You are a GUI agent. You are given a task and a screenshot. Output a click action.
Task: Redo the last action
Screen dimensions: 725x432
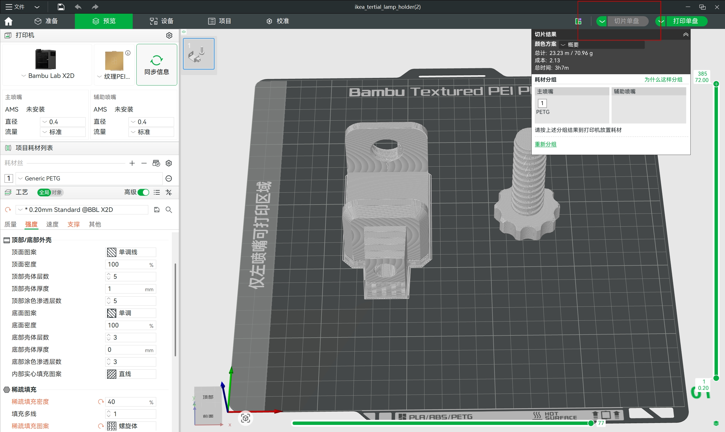(x=95, y=7)
